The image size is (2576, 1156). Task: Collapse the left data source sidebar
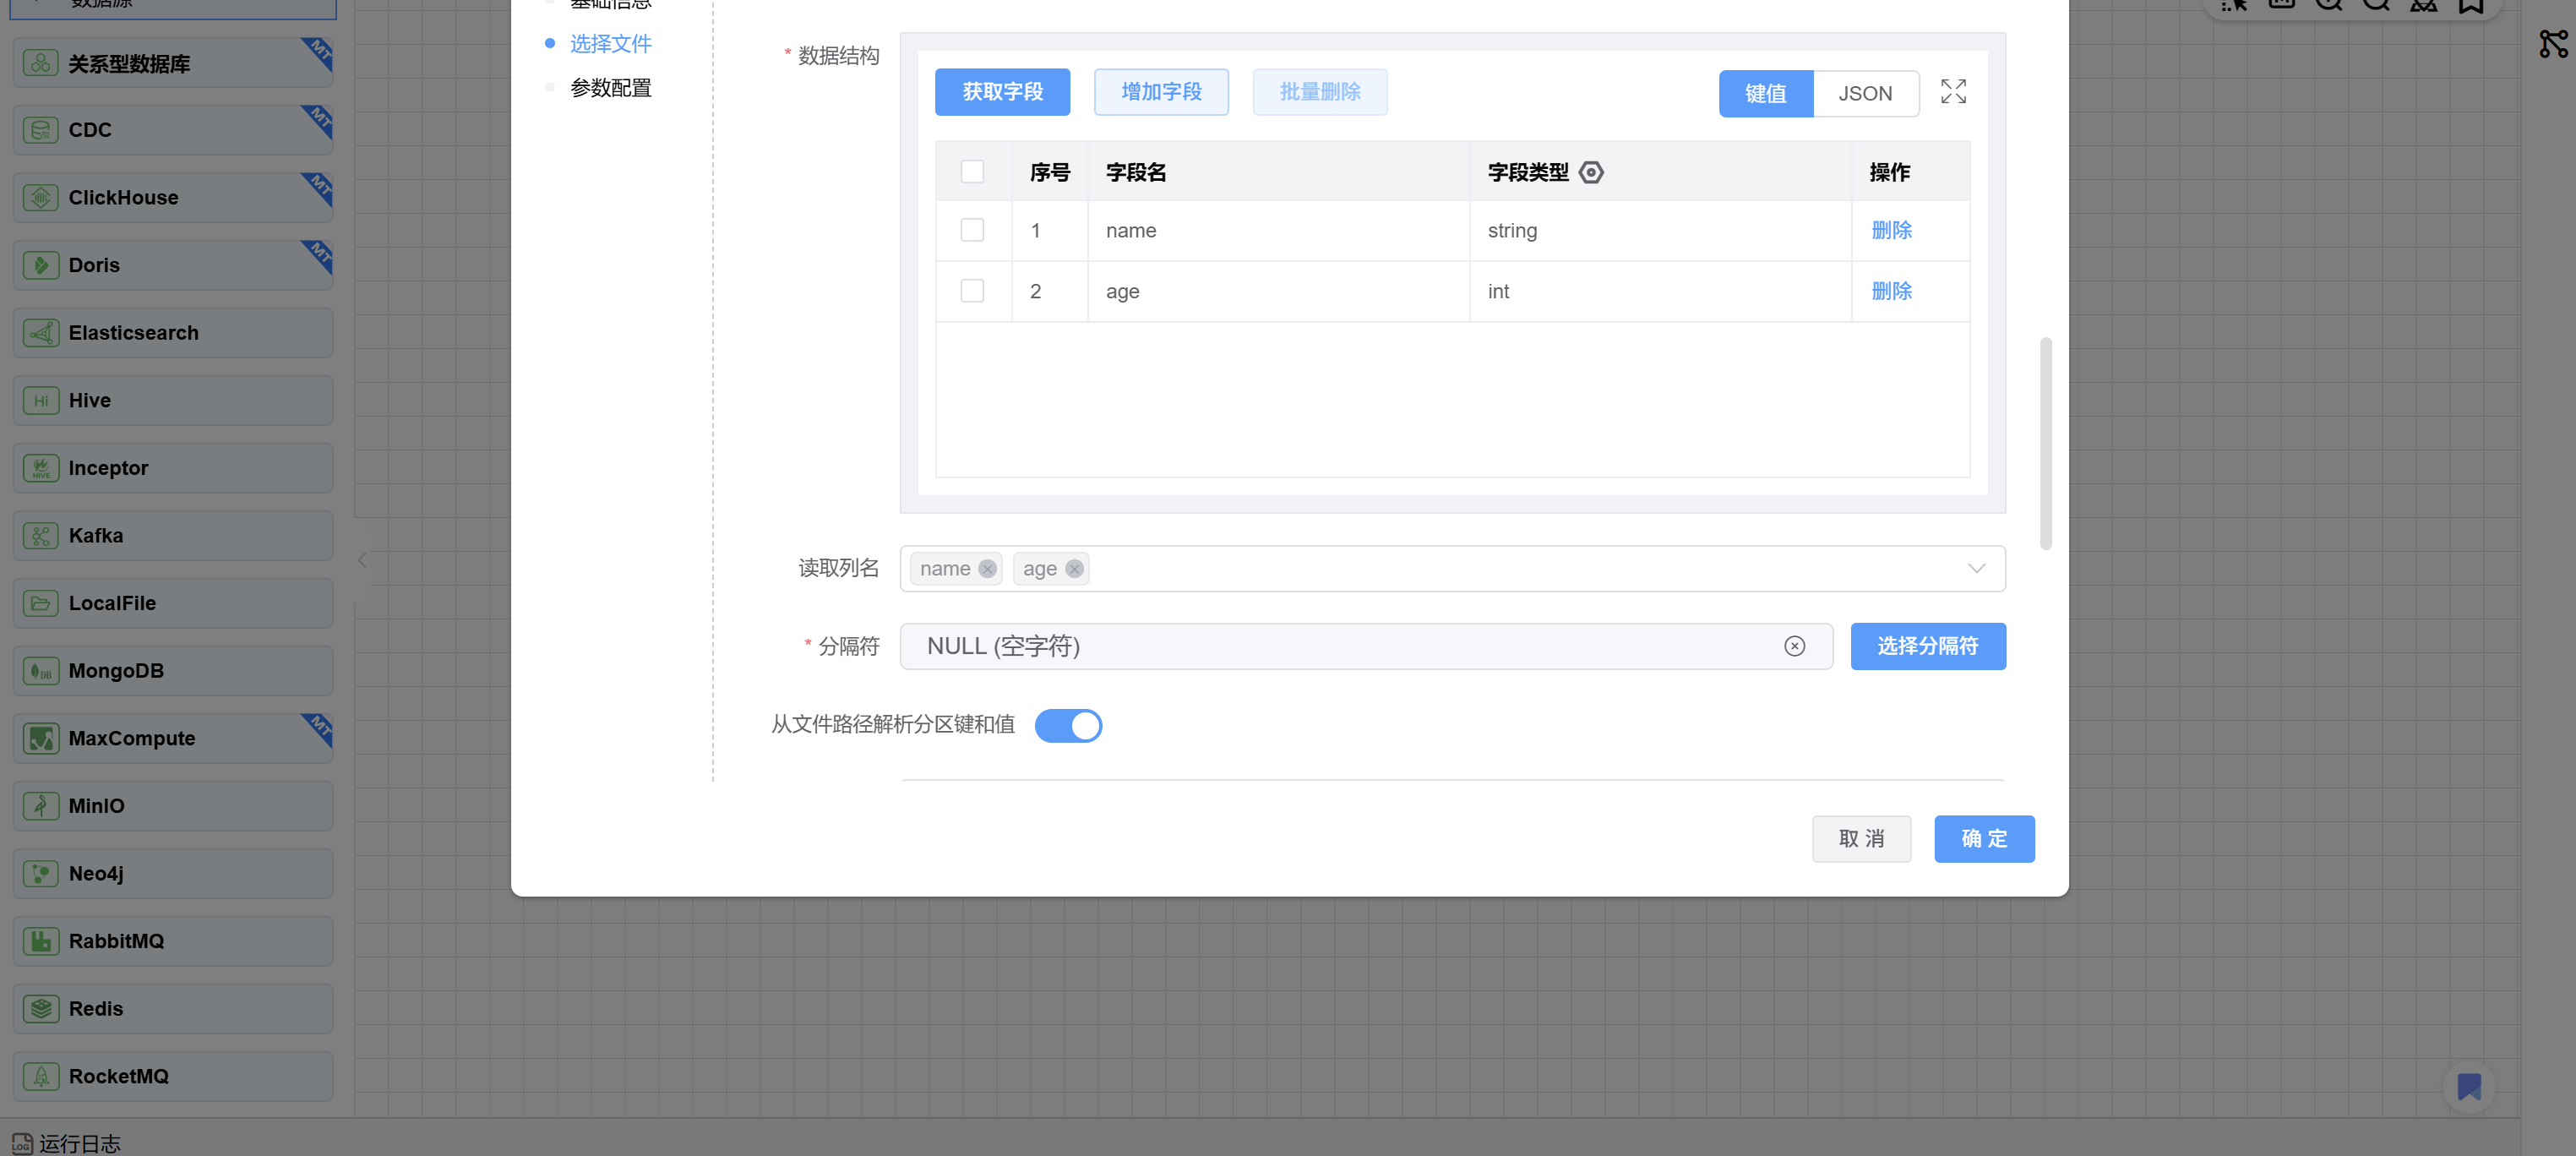click(362, 560)
